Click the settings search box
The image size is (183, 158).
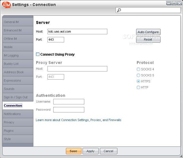coord(148,10)
